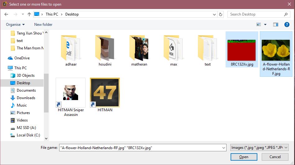Select the 8RC132Xv.jpg thumbnail
The width and height of the screenshot is (295, 165).
coord(241,50)
